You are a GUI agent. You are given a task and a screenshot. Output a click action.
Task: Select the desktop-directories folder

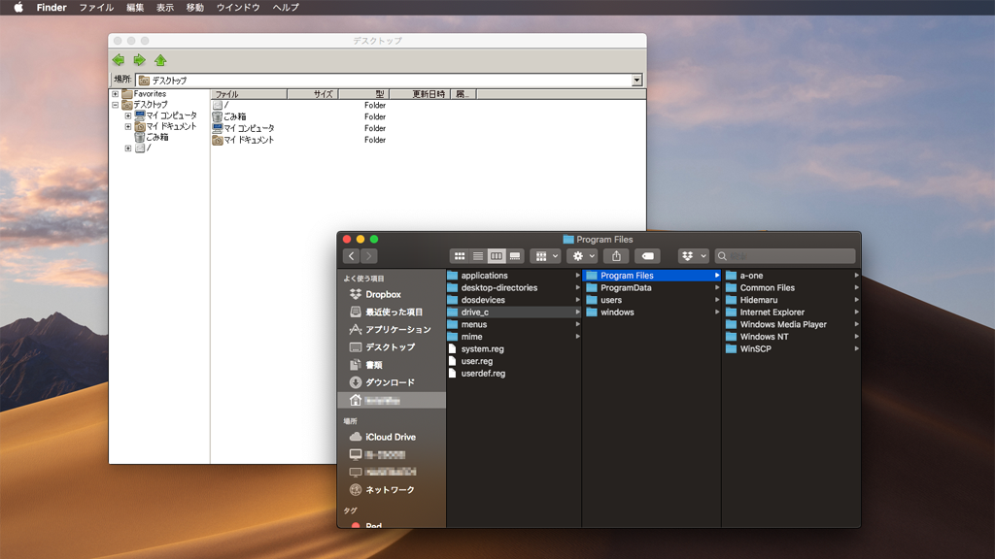(514, 287)
